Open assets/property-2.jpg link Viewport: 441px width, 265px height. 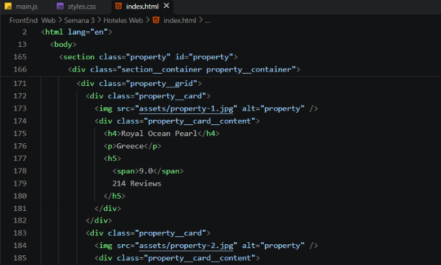point(186,245)
